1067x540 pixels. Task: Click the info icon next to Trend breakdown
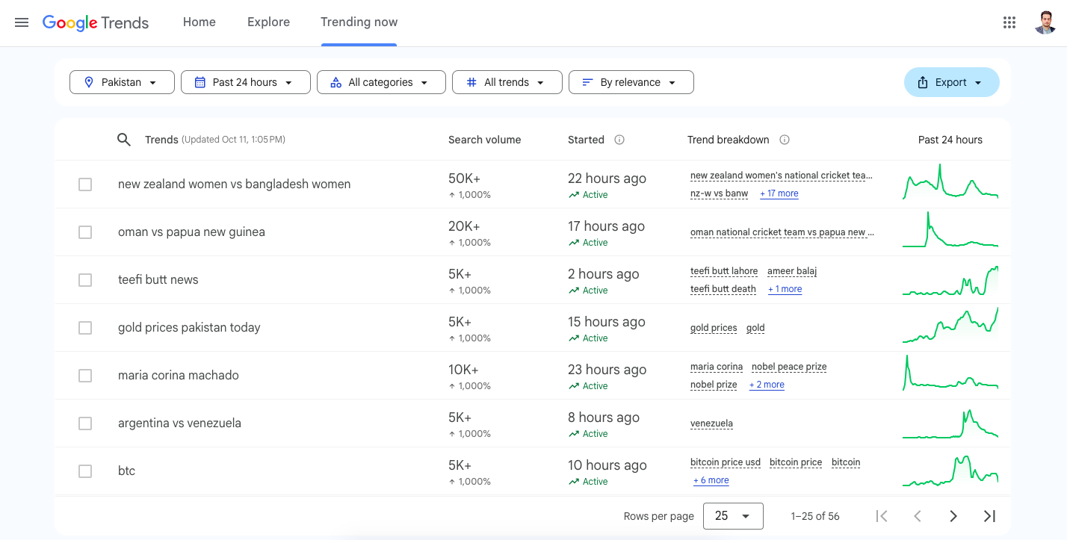785,140
